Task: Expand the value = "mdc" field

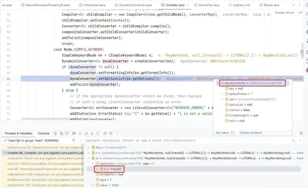Action: (92, 185)
